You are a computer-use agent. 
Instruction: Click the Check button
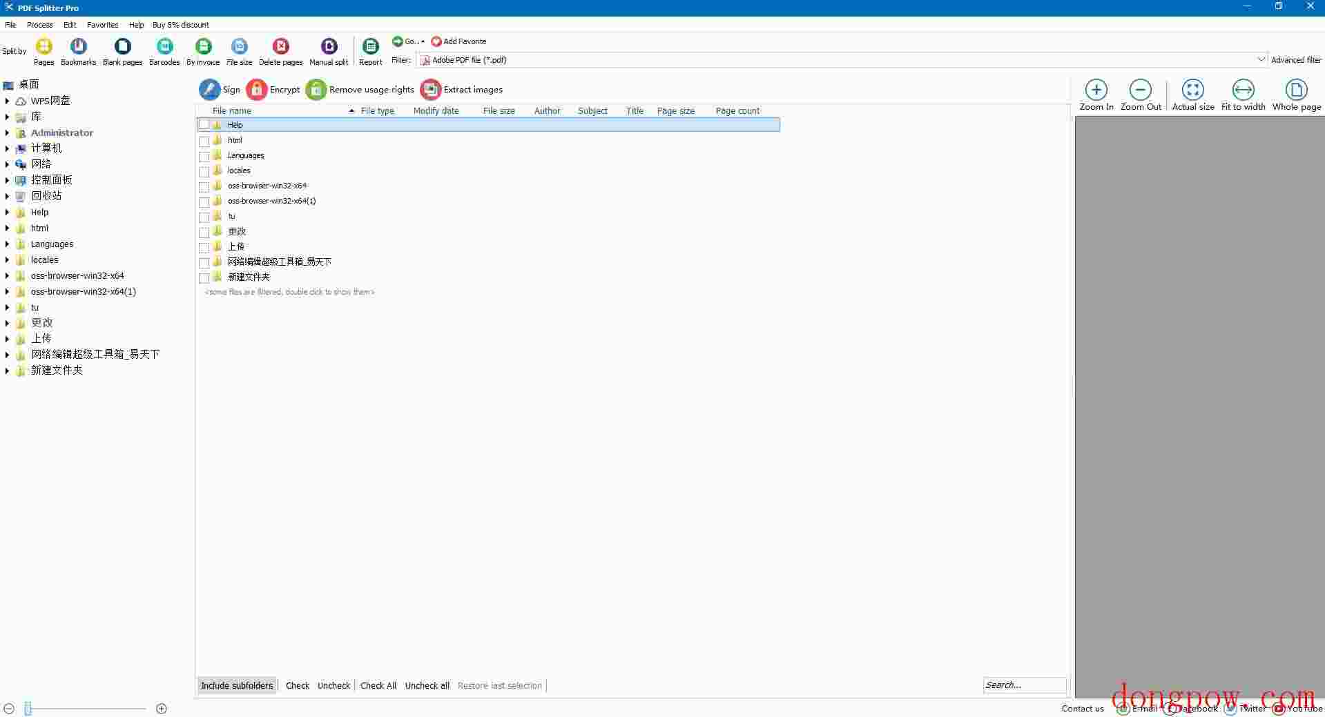(x=298, y=685)
